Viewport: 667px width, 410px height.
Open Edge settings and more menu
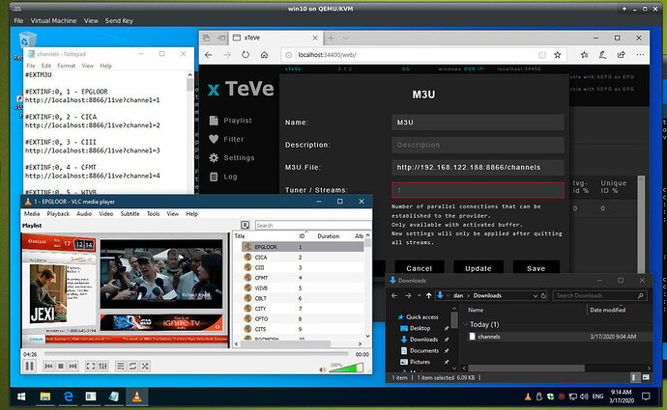click(640, 55)
